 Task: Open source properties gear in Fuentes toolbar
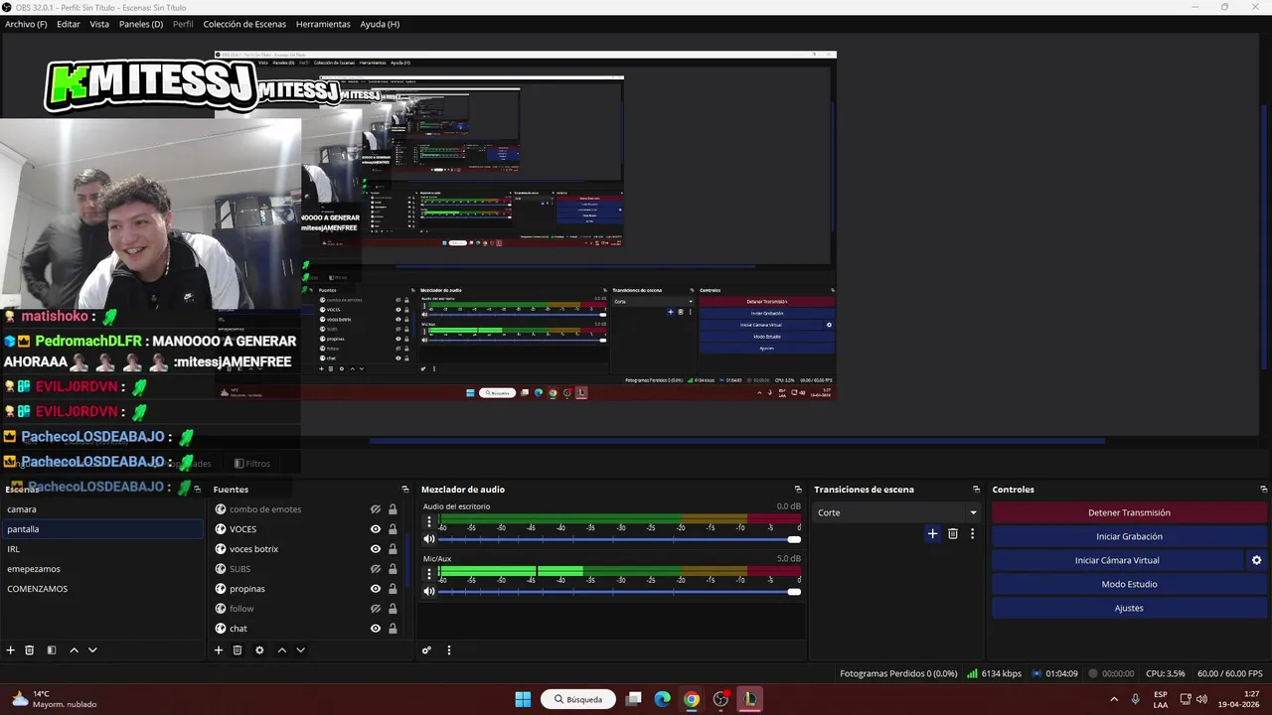259,650
